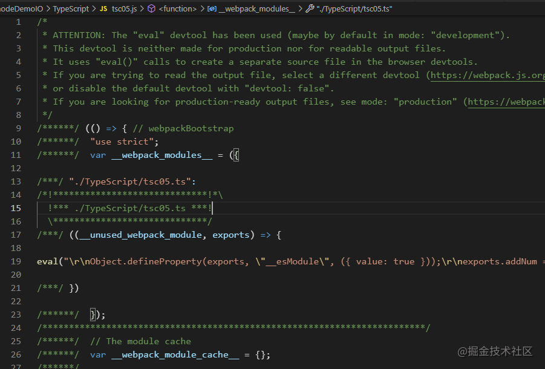Expand chevron after __webpack_modules__ breadcrumb
Viewport: 545px width, 369px height.
pos(300,8)
